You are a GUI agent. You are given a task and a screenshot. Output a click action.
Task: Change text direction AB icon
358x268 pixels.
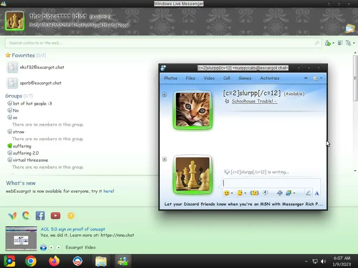[280, 193]
